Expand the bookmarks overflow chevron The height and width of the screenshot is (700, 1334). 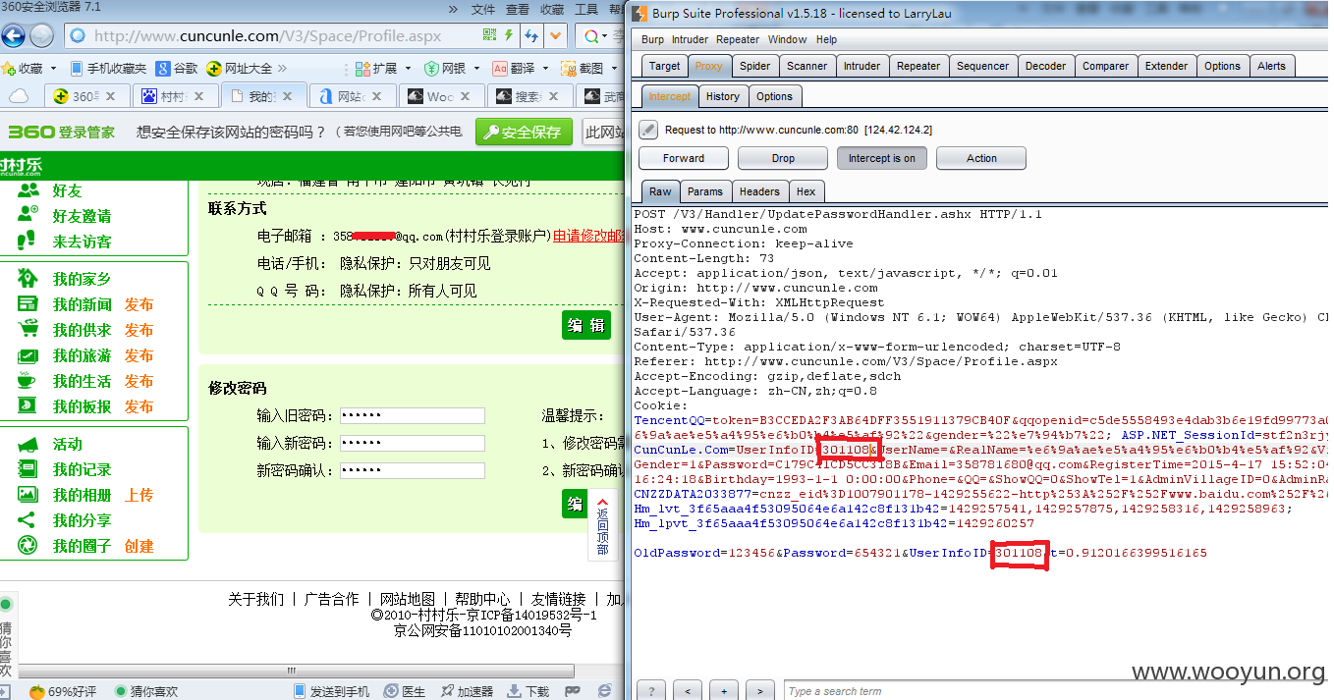pos(283,69)
